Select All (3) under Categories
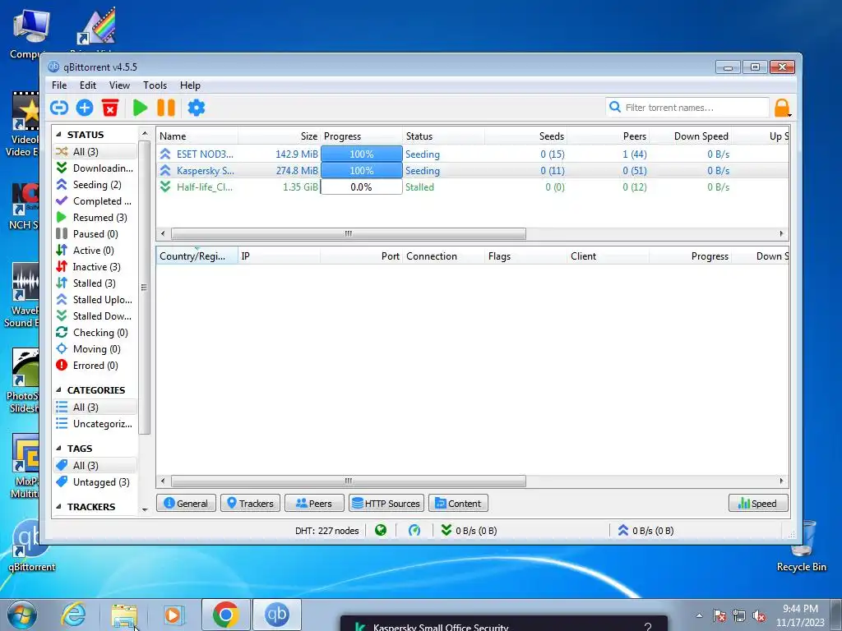This screenshot has width=842, height=631. point(95,408)
